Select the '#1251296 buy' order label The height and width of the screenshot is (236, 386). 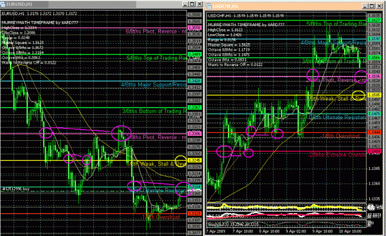click(x=16, y=189)
